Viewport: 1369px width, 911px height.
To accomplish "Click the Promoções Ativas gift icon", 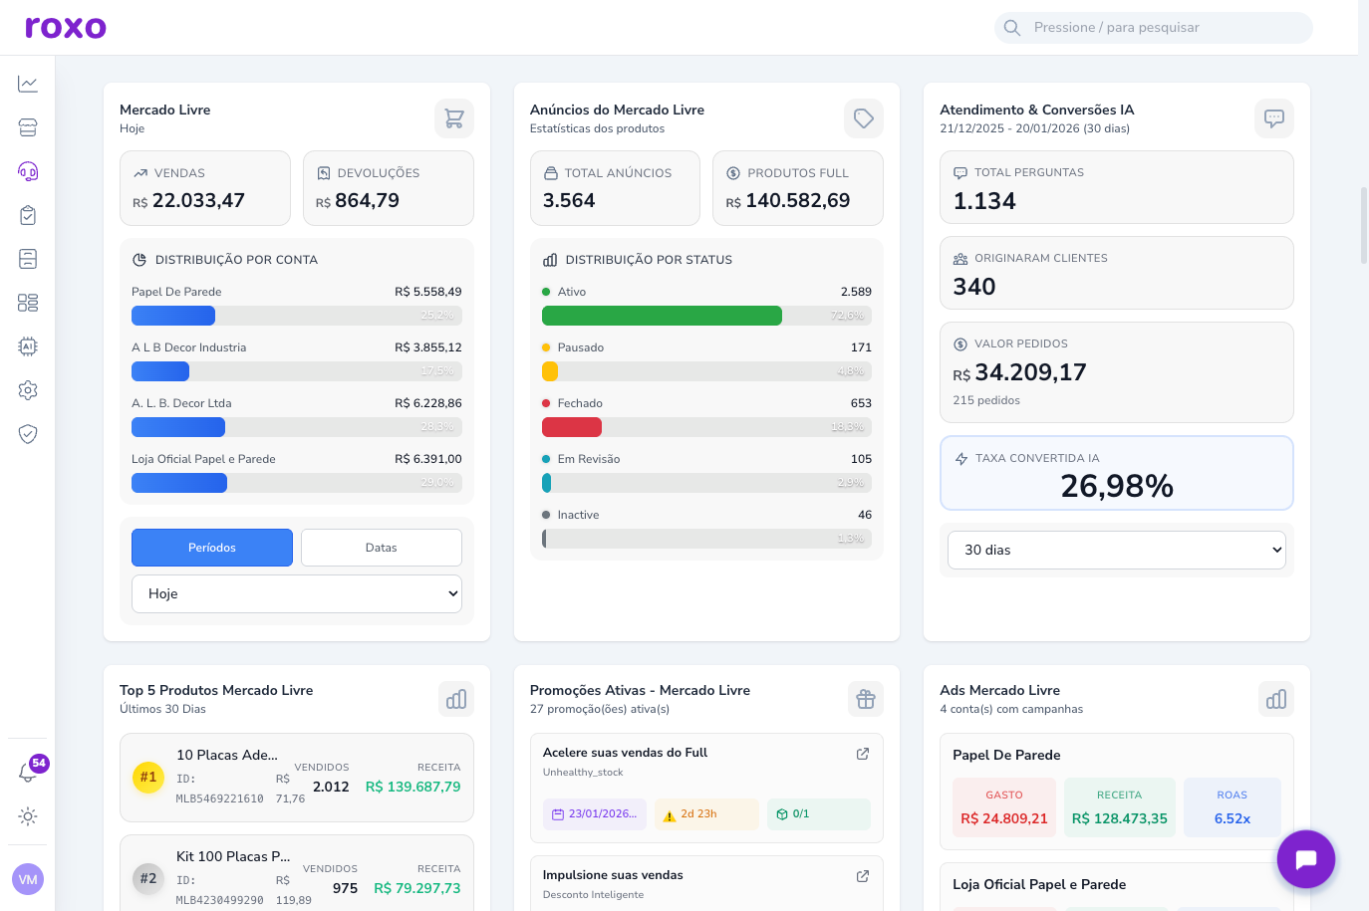I will click(x=866, y=699).
